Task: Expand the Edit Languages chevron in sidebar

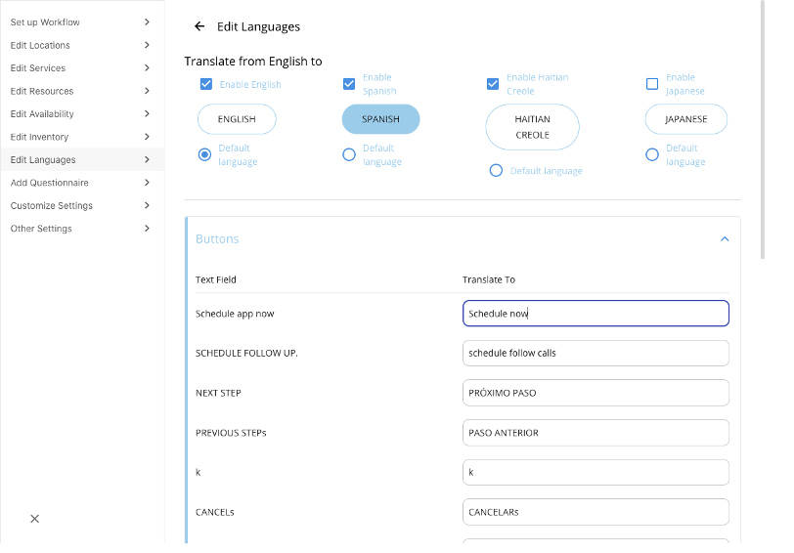Action: [147, 159]
